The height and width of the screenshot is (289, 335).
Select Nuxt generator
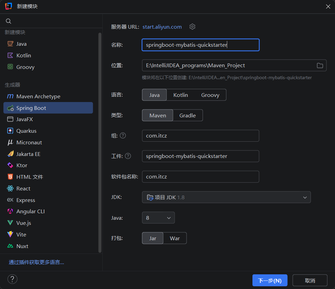click(x=48, y=246)
